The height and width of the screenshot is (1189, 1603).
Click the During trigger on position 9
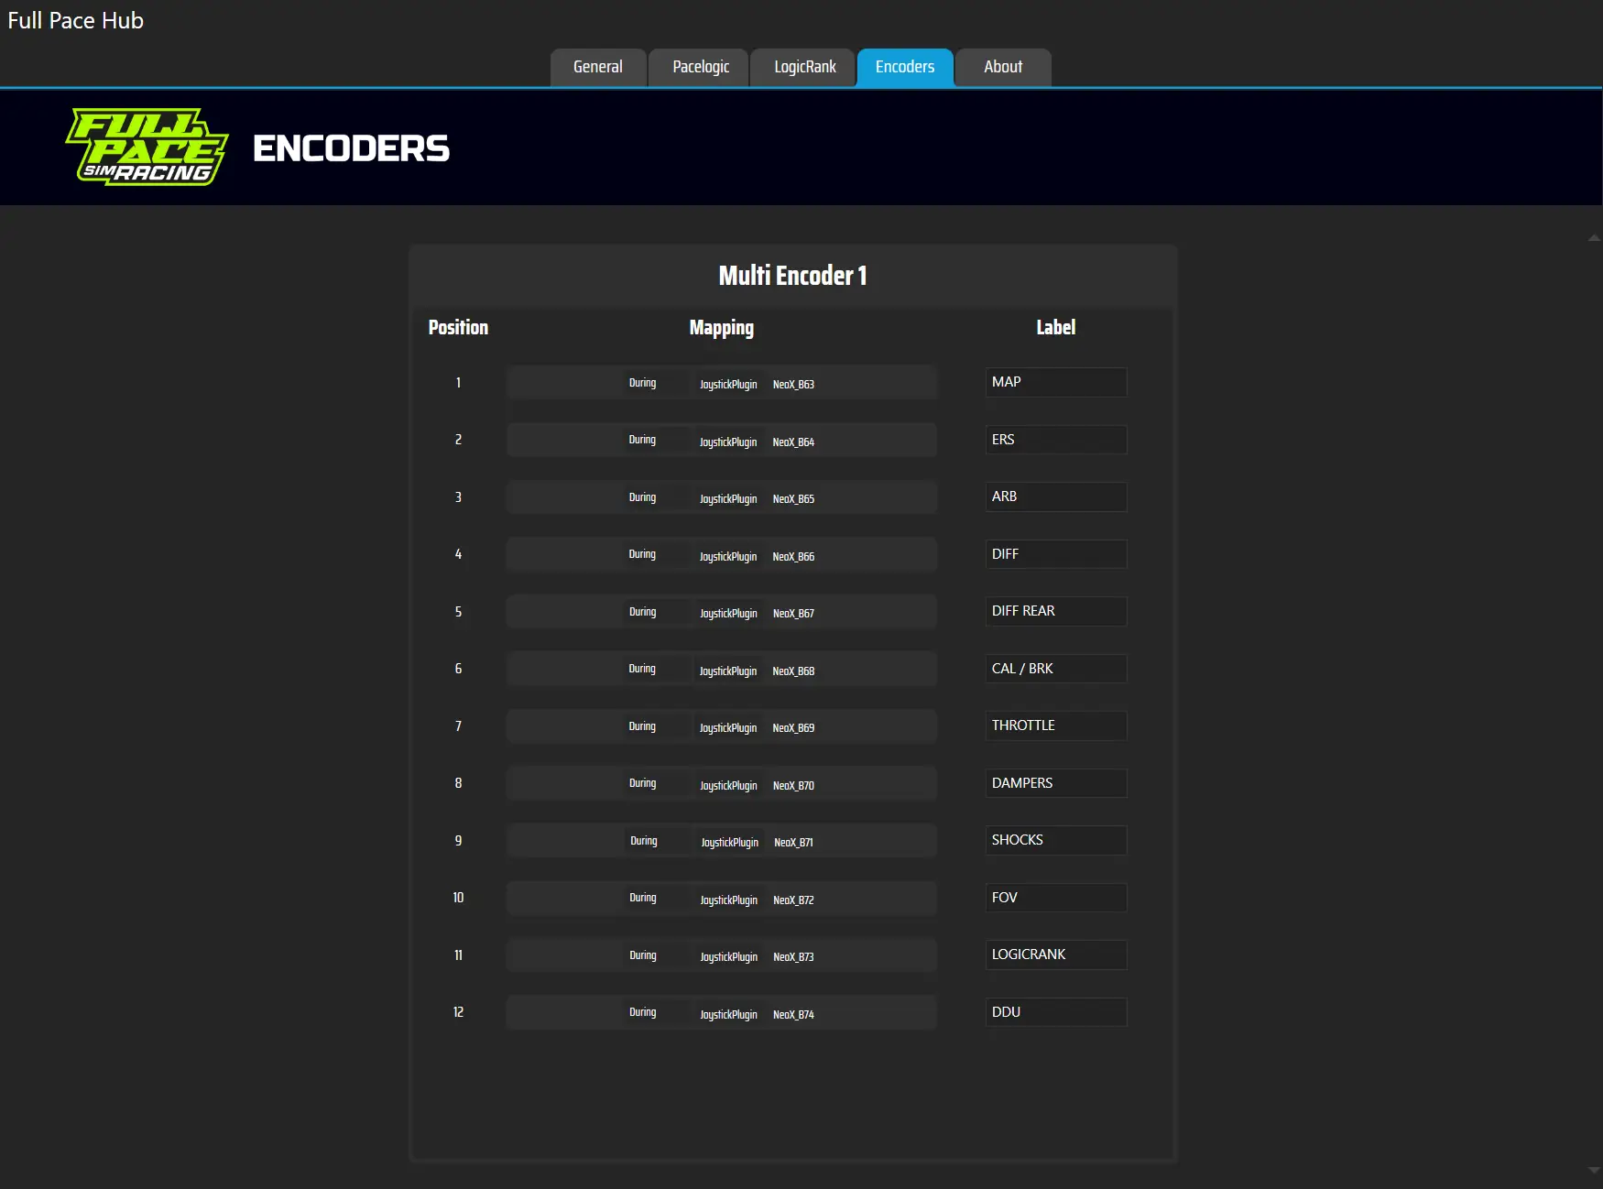pos(644,840)
